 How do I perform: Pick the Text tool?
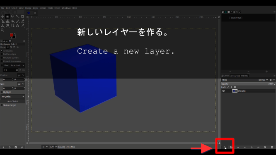17,26
